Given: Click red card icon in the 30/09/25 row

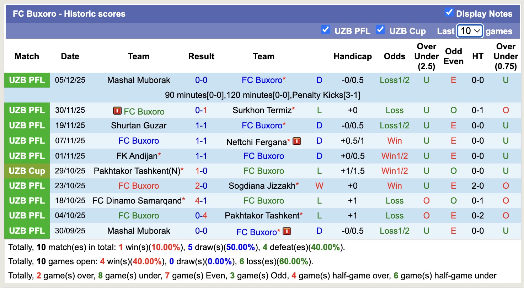Looking at the screenshot, I should tap(287, 232).
